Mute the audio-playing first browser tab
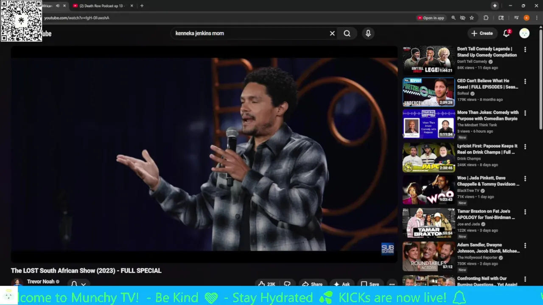The width and height of the screenshot is (543, 305). coord(57,6)
